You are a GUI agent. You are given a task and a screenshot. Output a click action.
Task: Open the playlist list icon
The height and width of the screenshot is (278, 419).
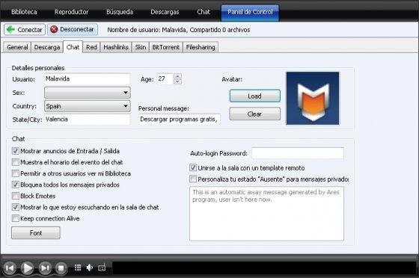click(x=78, y=268)
